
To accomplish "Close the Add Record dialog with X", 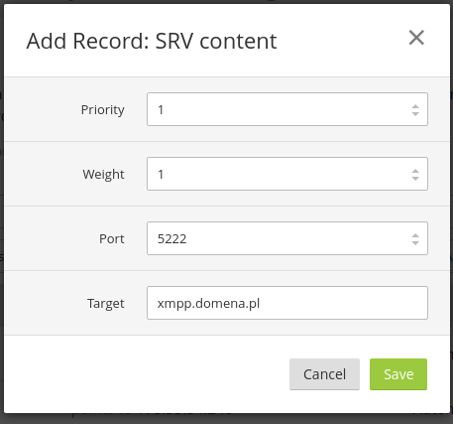I will tap(416, 38).
